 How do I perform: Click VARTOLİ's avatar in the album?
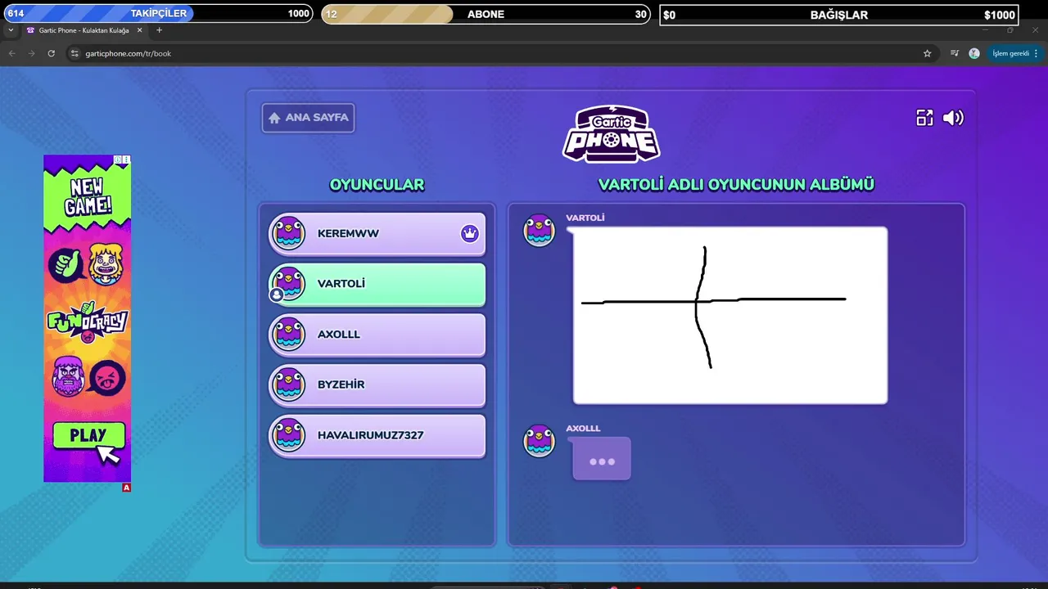click(x=540, y=230)
